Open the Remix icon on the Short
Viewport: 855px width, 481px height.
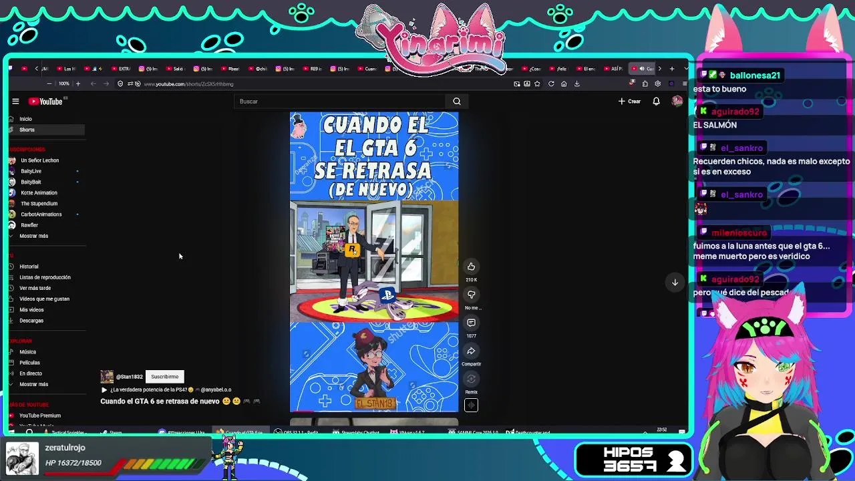point(471,379)
